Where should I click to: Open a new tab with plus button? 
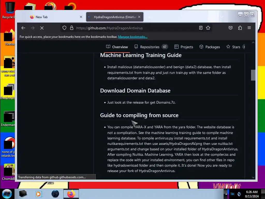(x=149, y=17)
